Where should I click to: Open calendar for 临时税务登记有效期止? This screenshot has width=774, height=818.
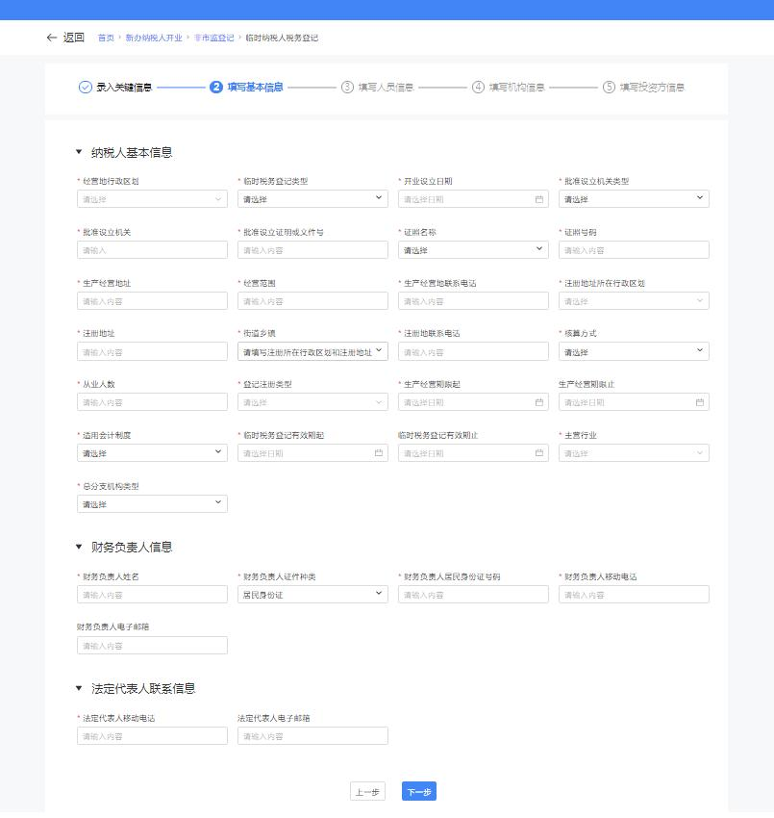[x=539, y=453]
